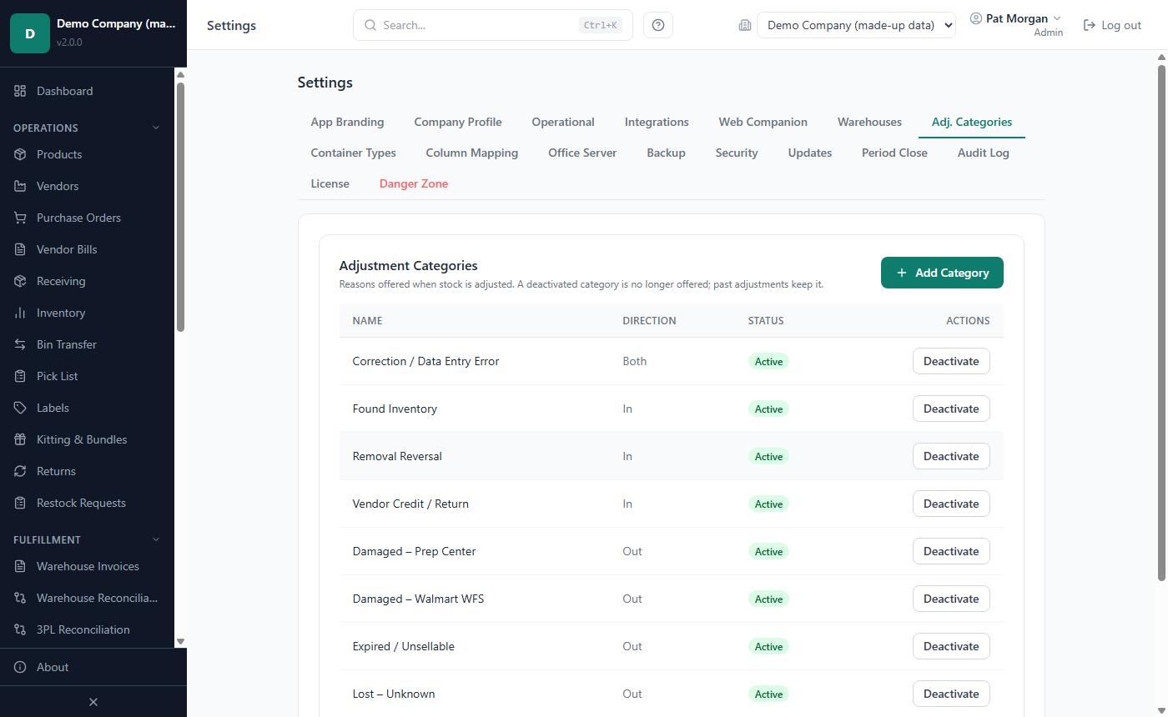The height and width of the screenshot is (717, 1168).
Task: Click the About info icon
Action: tap(20, 667)
